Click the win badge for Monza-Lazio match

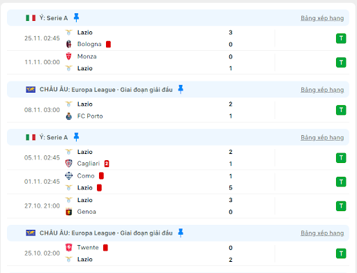341,62
